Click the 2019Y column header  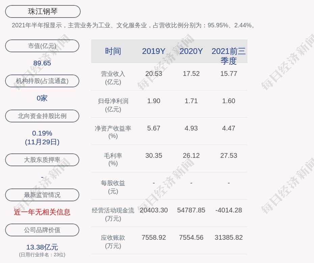click(154, 51)
